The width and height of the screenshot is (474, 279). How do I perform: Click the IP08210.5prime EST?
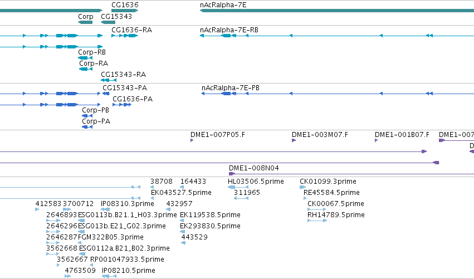coord(109,276)
